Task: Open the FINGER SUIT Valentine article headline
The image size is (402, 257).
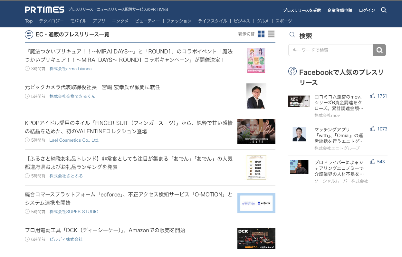Action: click(129, 127)
